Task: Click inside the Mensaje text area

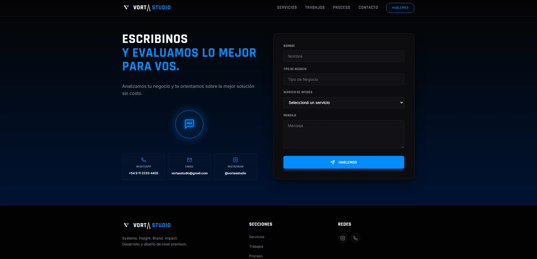Action: (x=344, y=134)
